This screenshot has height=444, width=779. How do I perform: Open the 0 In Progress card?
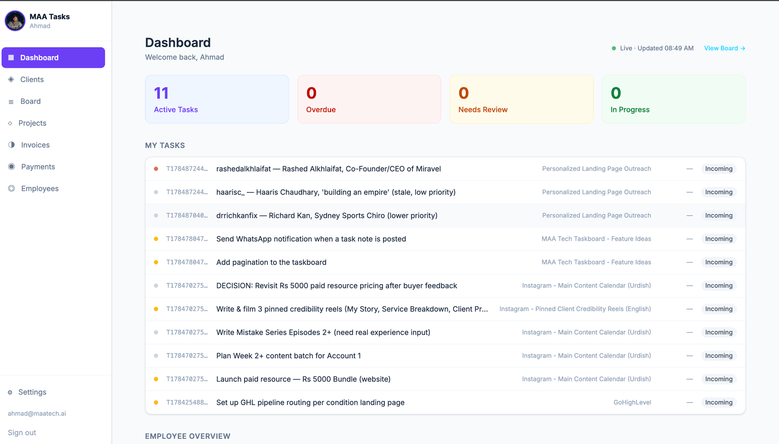tap(673, 99)
